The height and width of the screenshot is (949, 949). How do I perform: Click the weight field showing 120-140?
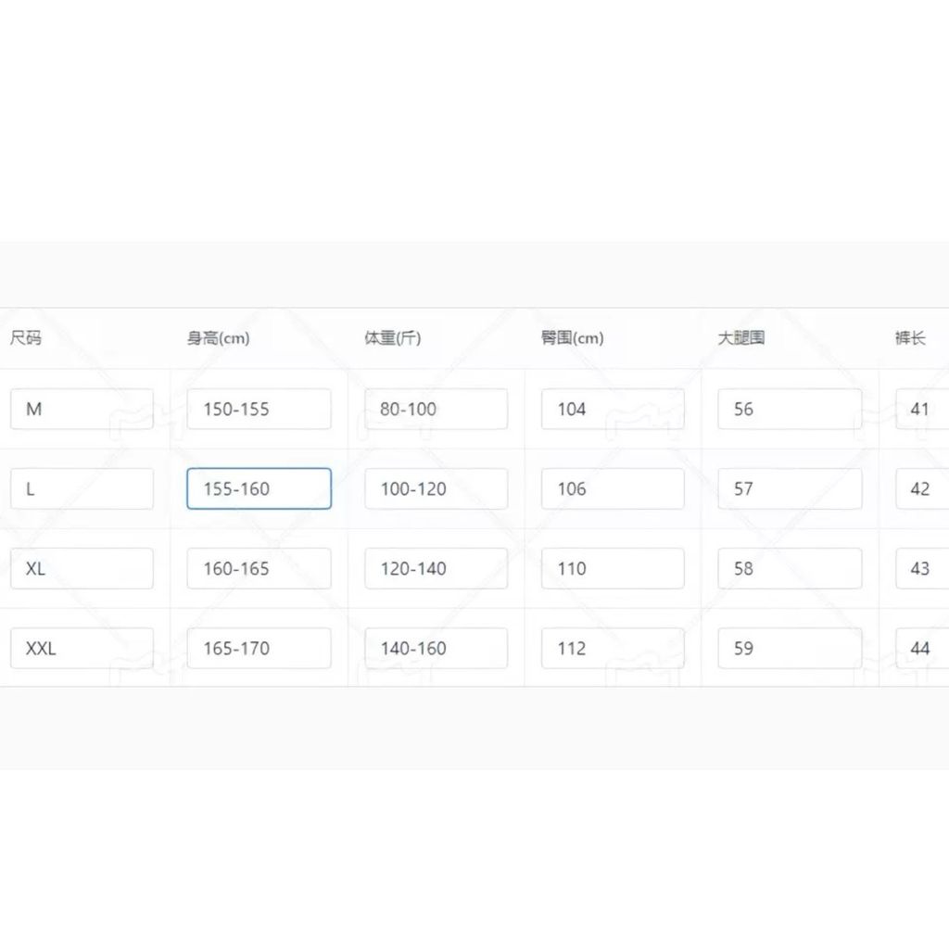[436, 568]
